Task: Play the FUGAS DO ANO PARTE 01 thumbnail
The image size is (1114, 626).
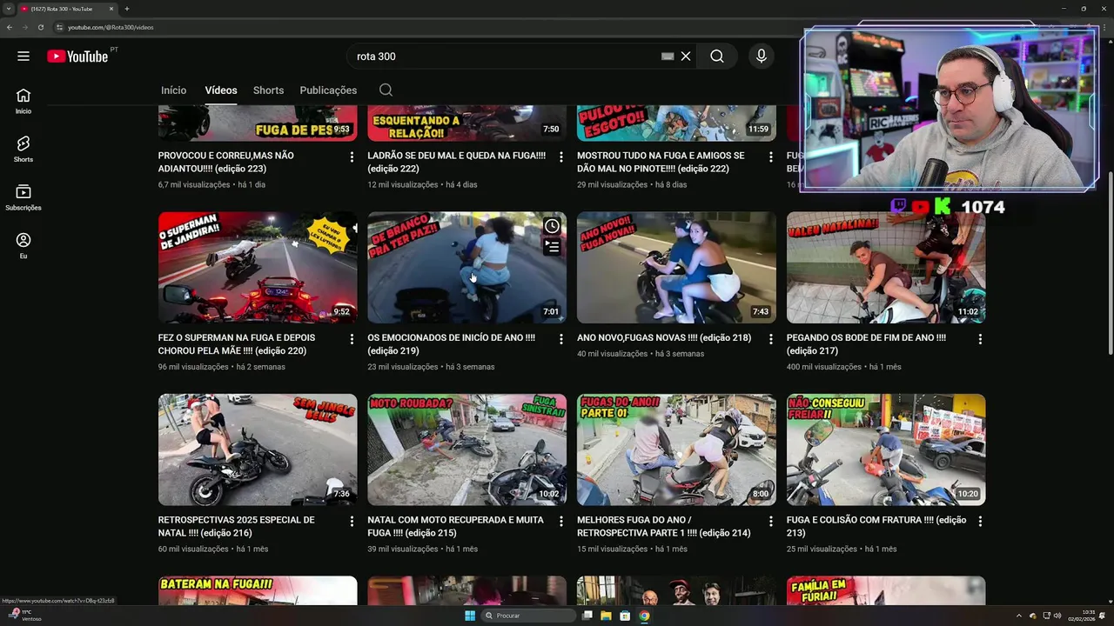Action: pos(676,450)
